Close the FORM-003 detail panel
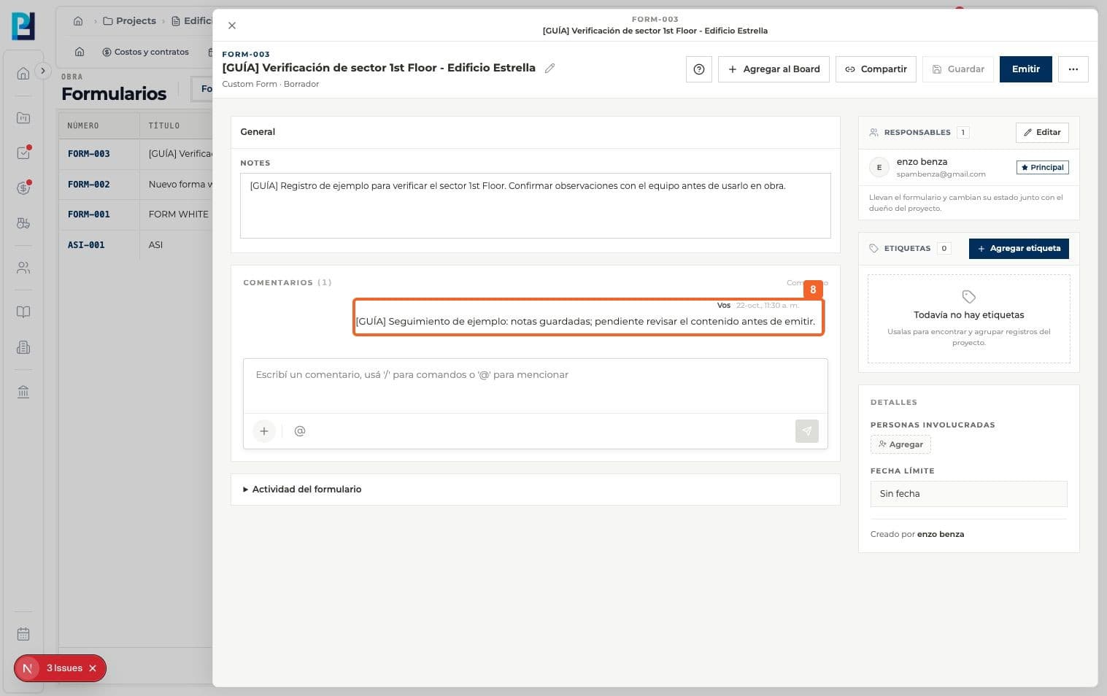Viewport: 1107px width, 696px height. pyautogui.click(x=232, y=26)
